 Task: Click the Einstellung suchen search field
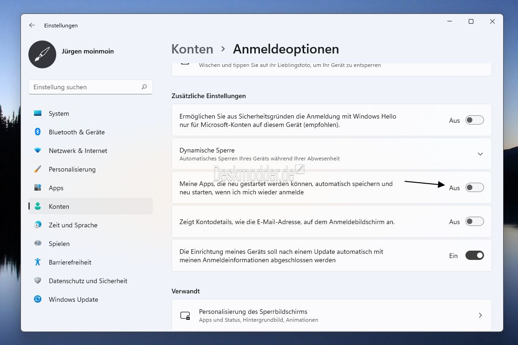86,87
